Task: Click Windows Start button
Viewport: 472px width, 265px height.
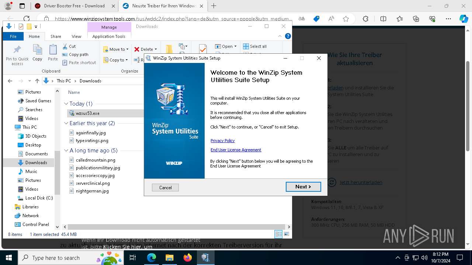Action: click(8, 258)
